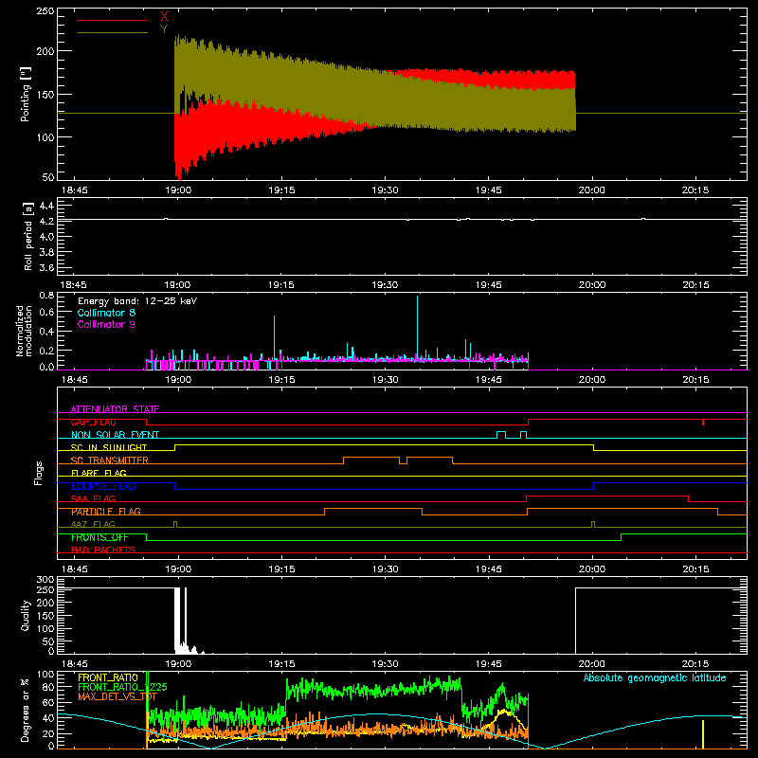Viewport: 758px width, 758px height.
Task: Click the isolated yellow spike near 20:15
Action: click(703, 733)
